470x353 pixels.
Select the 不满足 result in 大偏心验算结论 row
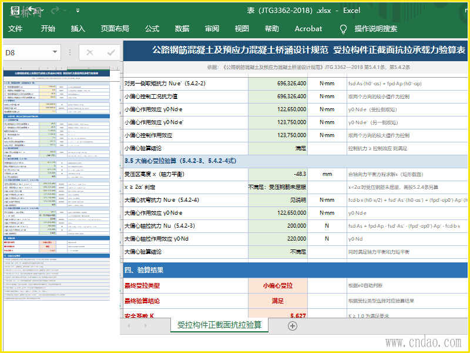tap(278, 252)
